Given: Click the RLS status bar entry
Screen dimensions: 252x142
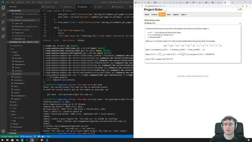Looking at the screenshot, I should click(x=48, y=136).
